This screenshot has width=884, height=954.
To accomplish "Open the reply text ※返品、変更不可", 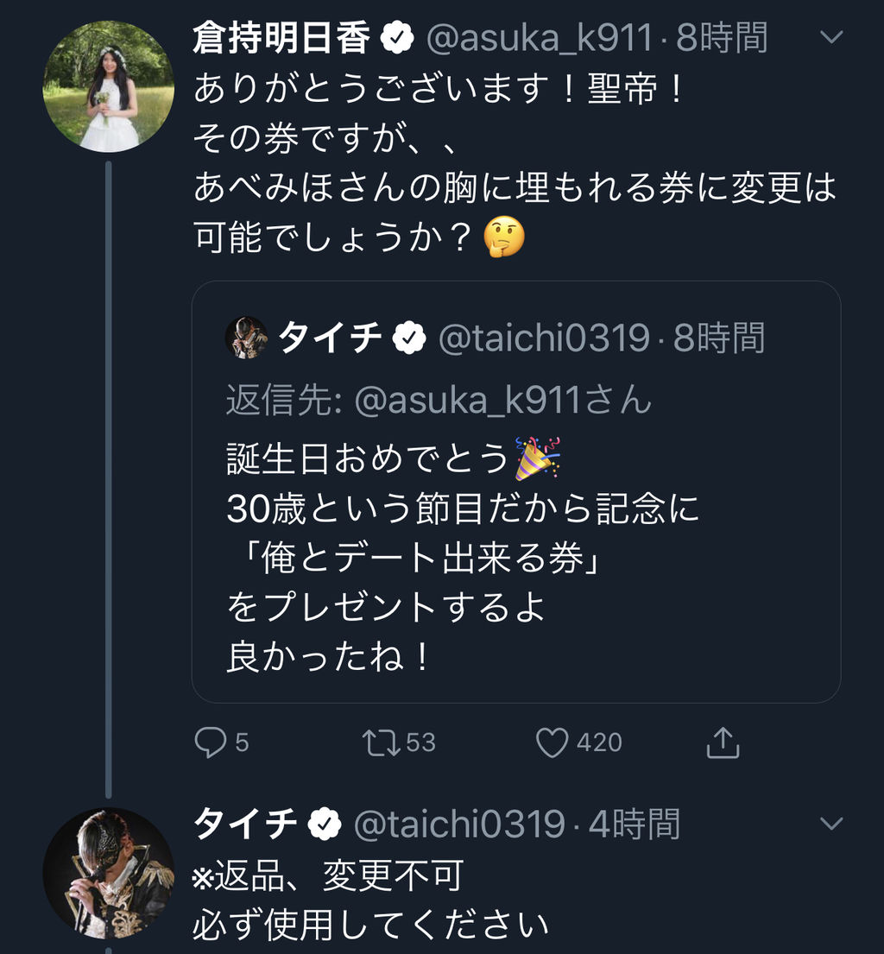I will 328,876.
